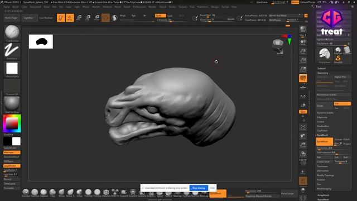
Task: Hide the screen sharing notification
Action: [x=213, y=188]
